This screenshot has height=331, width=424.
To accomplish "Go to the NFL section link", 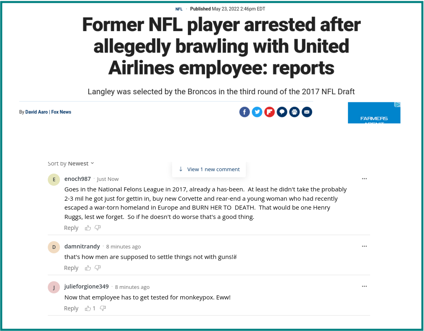I will [x=179, y=9].
